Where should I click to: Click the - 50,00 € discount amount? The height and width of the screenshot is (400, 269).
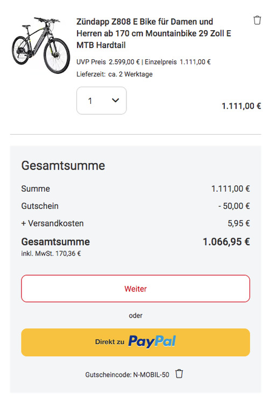point(234,206)
